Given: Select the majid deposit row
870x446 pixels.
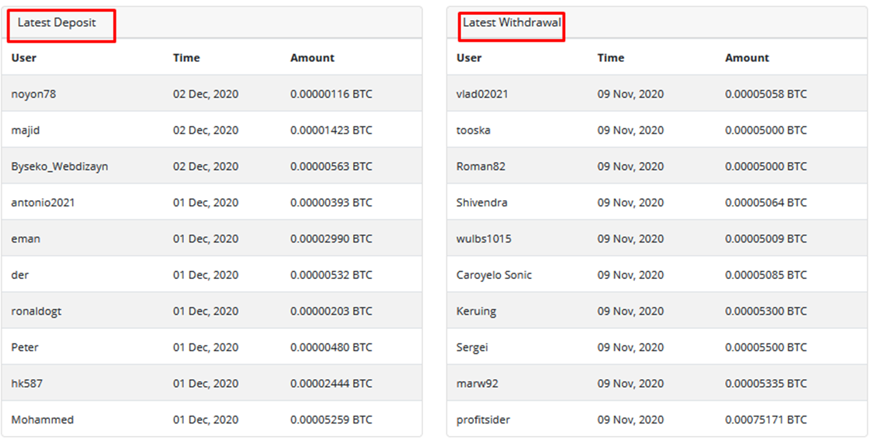Looking at the screenshot, I should pyautogui.click(x=26, y=131).
